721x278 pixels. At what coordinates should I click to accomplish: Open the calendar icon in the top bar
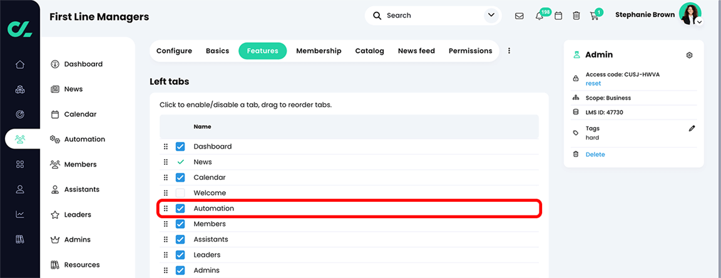[x=558, y=16]
